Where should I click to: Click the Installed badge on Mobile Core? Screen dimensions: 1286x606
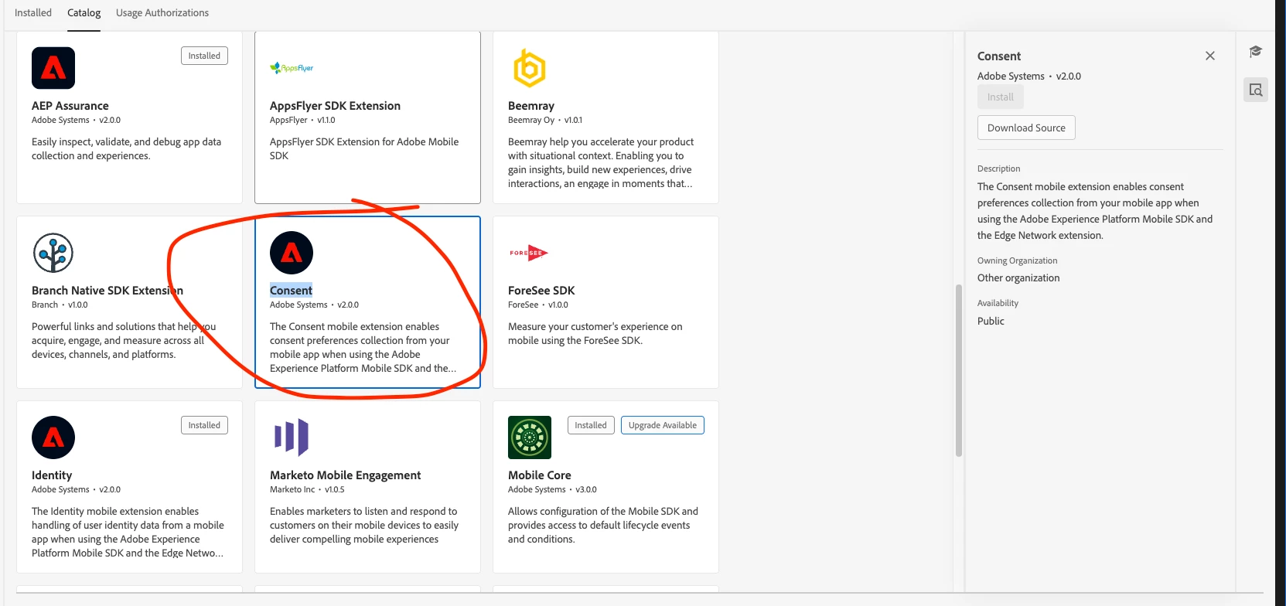coord(591,425)
